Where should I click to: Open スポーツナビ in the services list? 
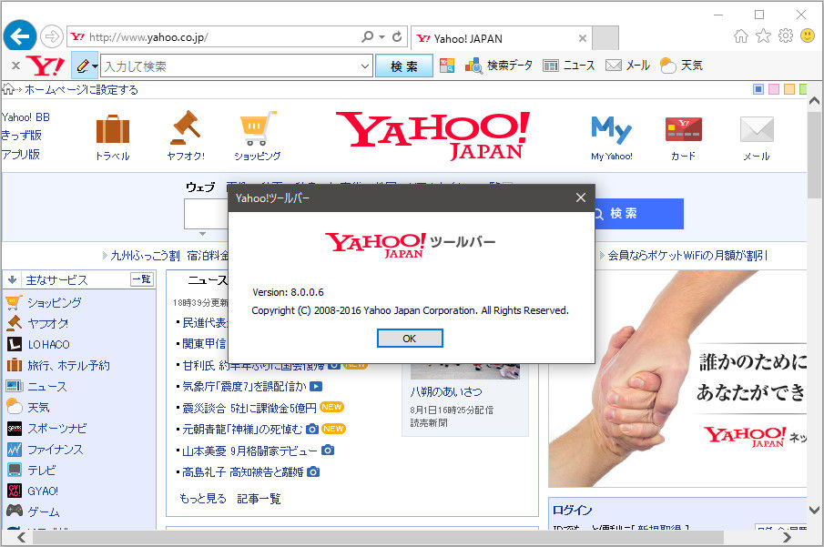pyautogui.click(x=56, y=429)
